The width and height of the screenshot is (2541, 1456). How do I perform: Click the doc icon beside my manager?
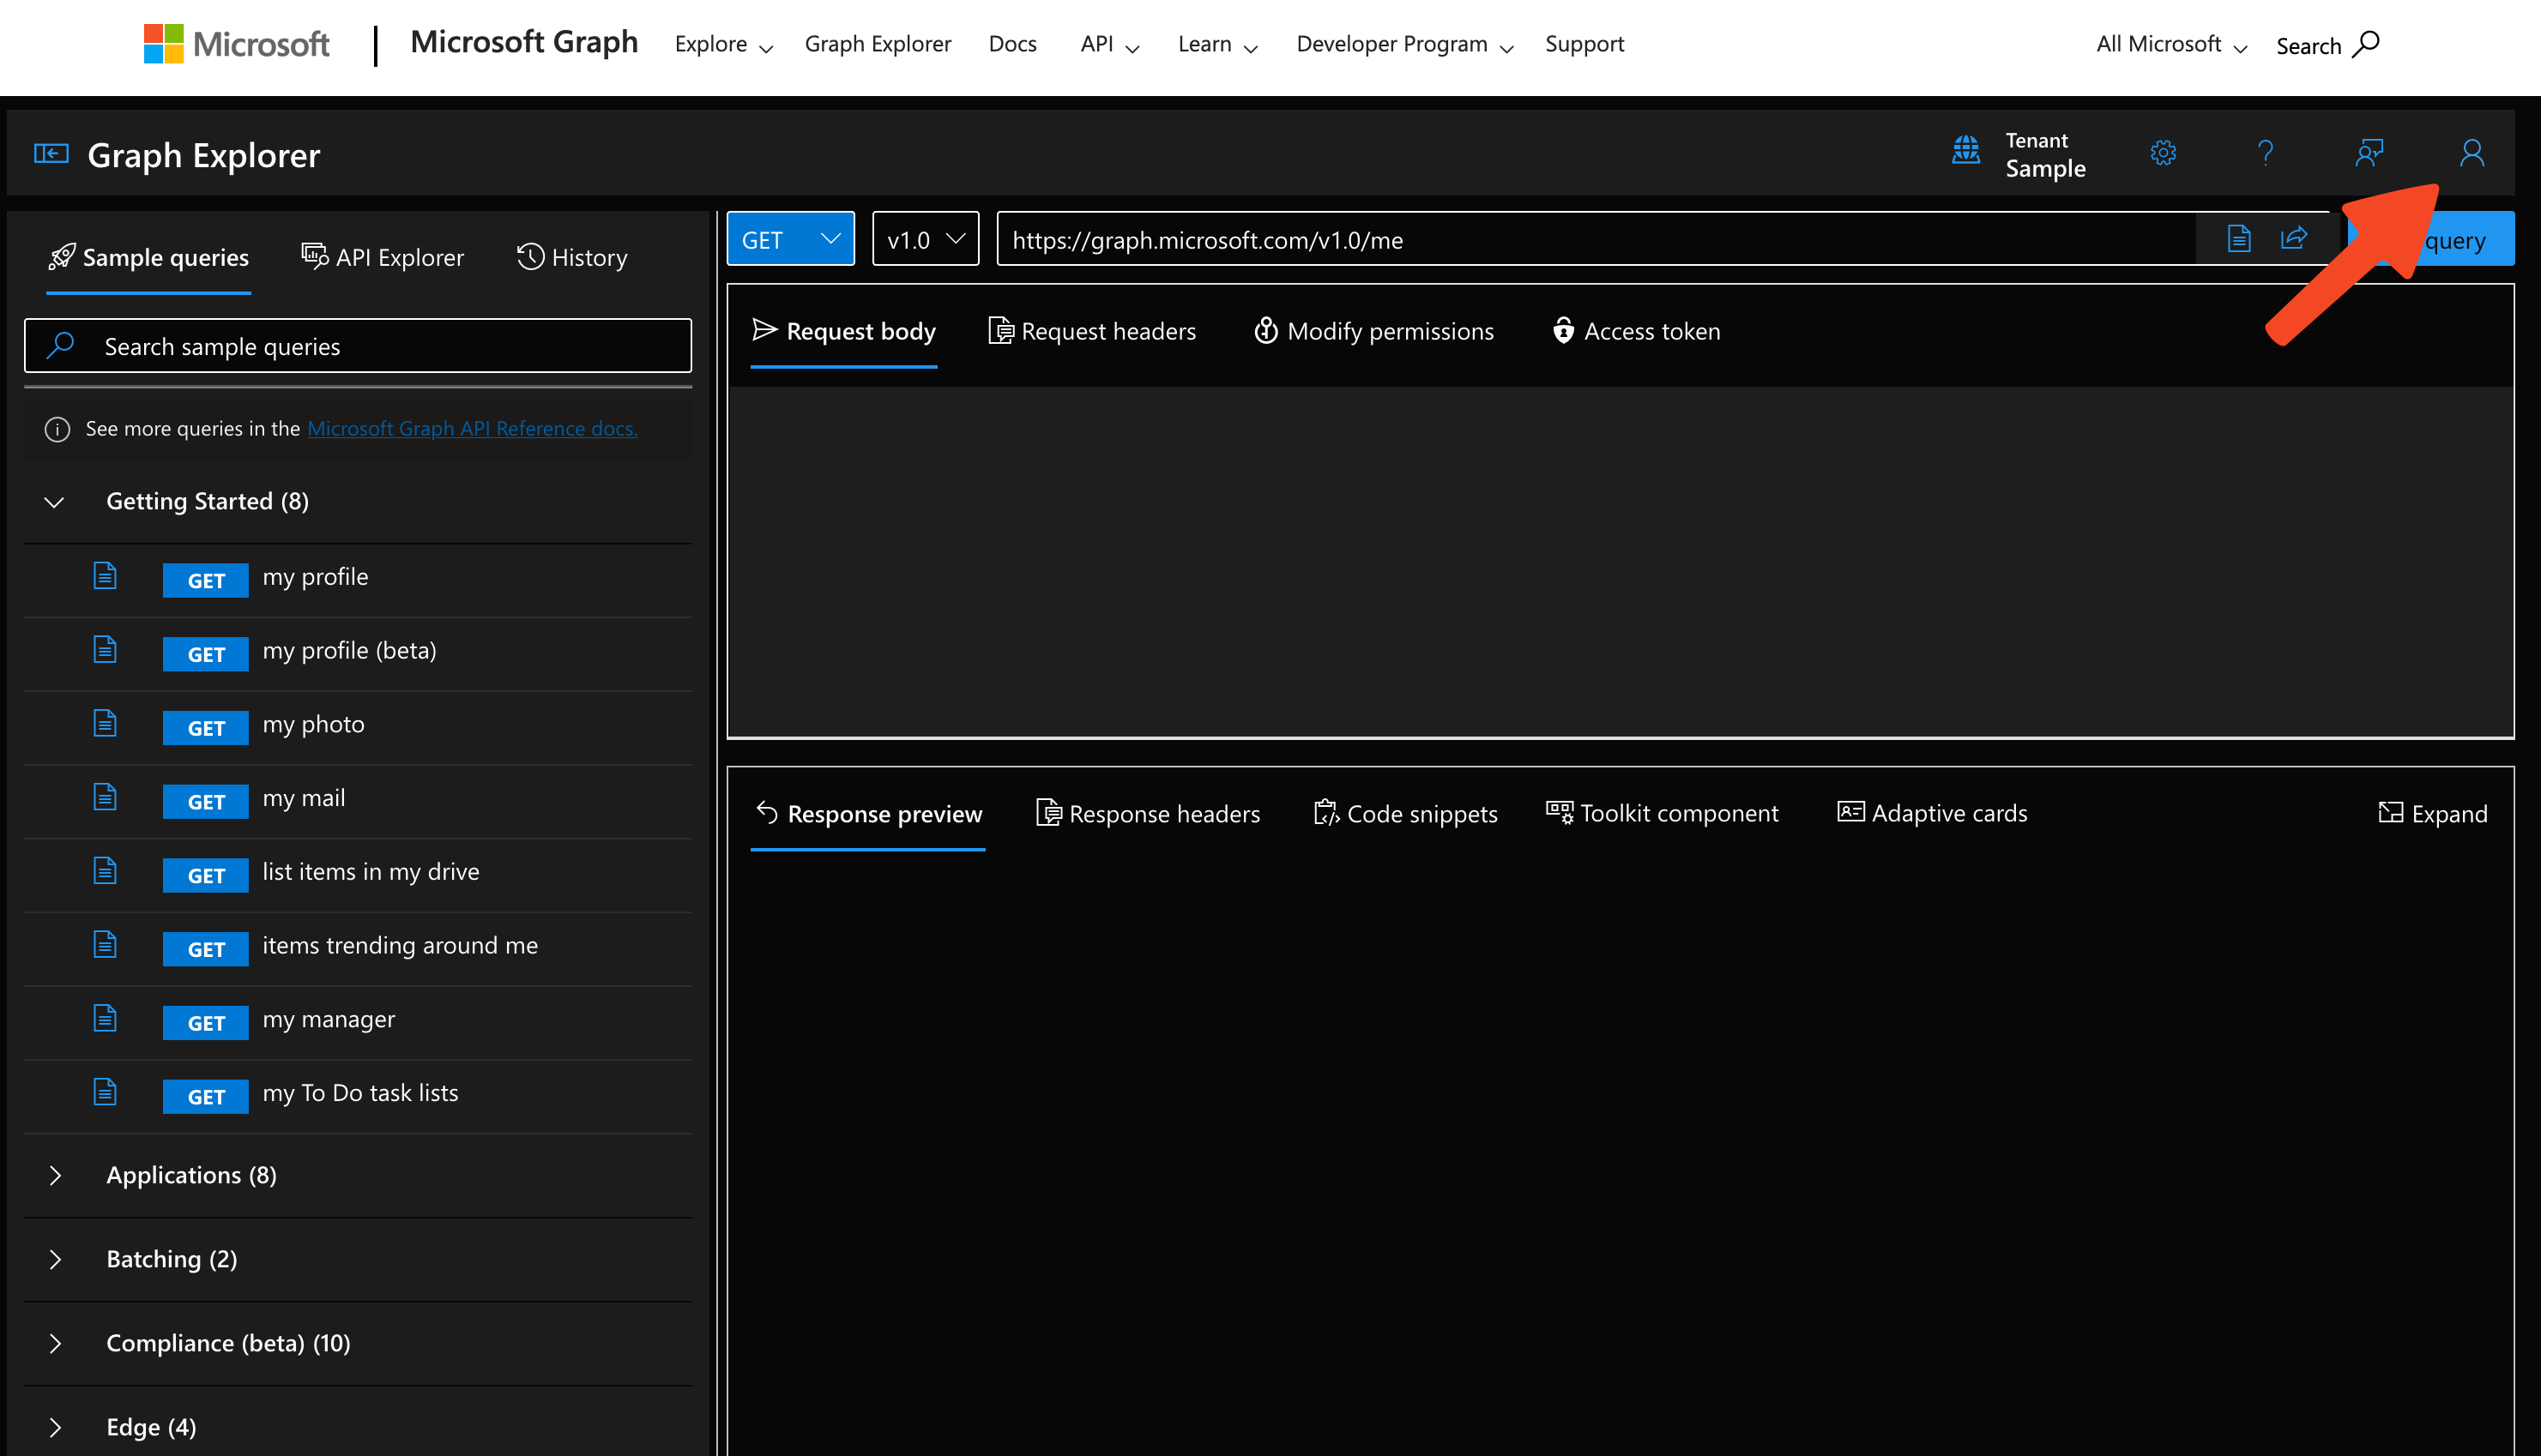[x=105, y=1018]
